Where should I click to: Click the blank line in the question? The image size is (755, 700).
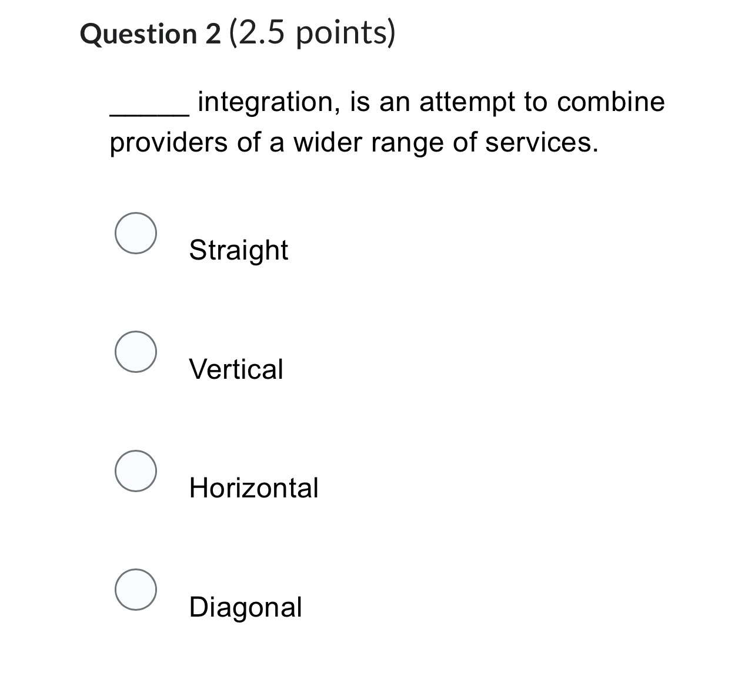148,112
